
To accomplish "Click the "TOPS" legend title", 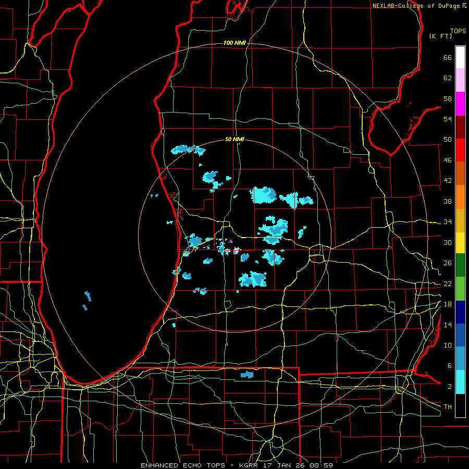I will (458, 31).
